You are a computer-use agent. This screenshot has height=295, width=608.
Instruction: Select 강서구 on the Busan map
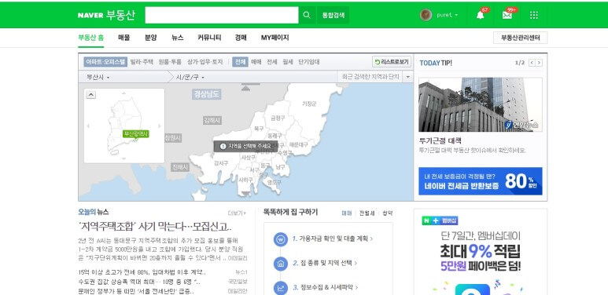(x=221, y=163)
